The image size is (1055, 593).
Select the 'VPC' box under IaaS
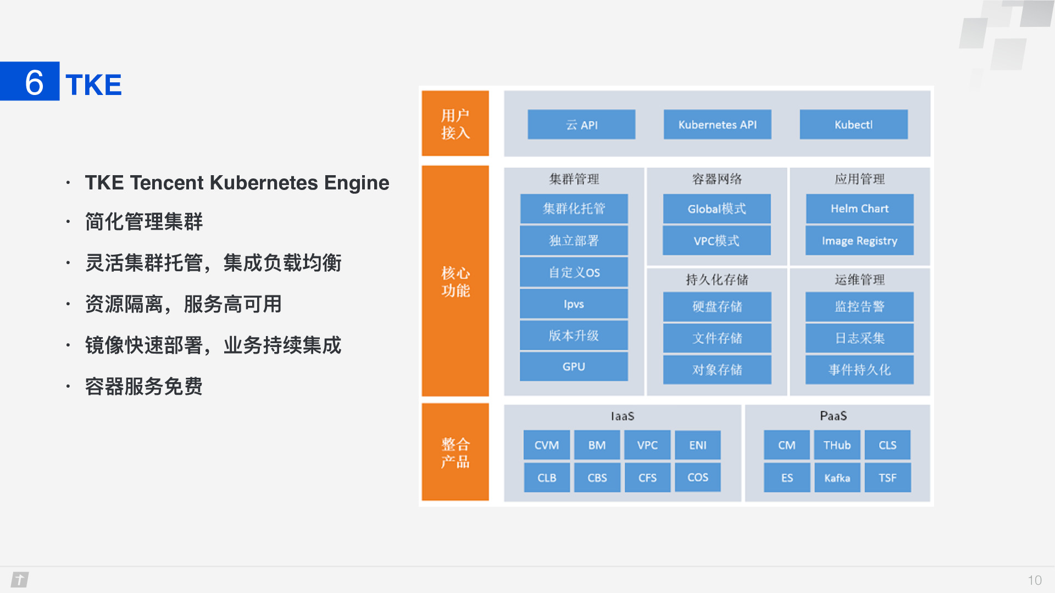tap(647, 445)
